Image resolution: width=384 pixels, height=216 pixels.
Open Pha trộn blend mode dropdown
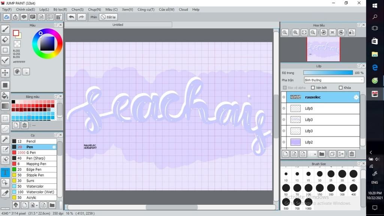[x=334, y=80]
